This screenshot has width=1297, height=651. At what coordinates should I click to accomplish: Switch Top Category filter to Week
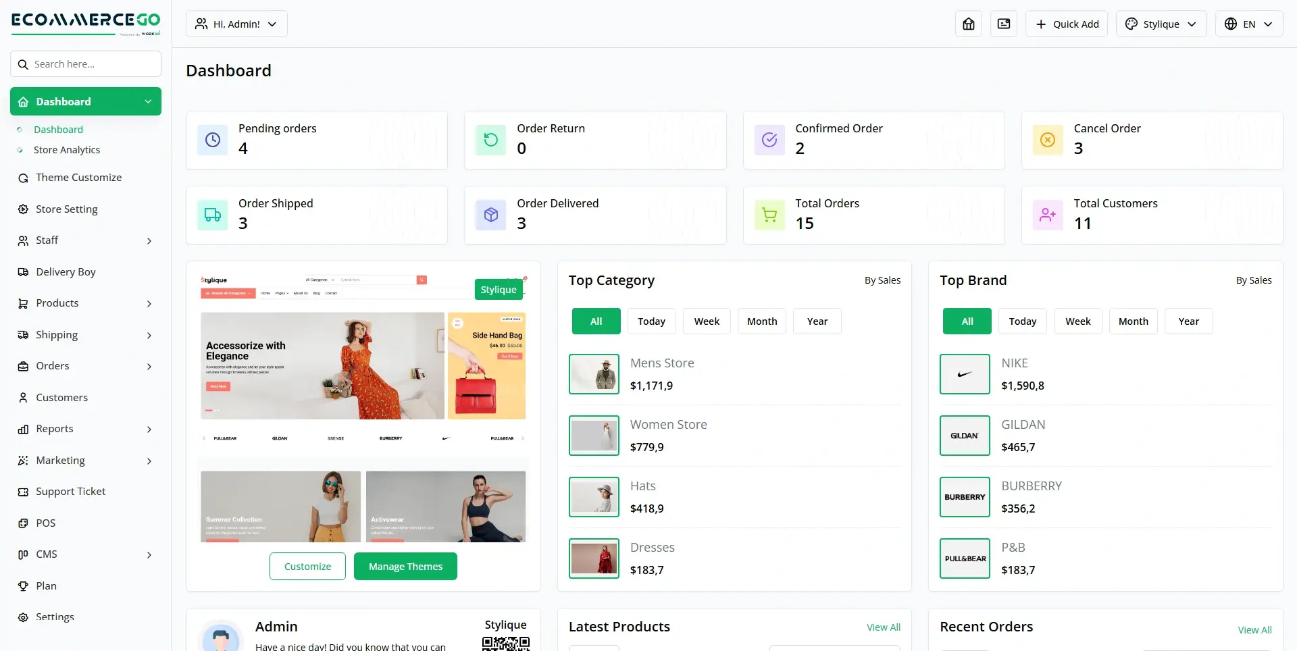tap(707, 321)
